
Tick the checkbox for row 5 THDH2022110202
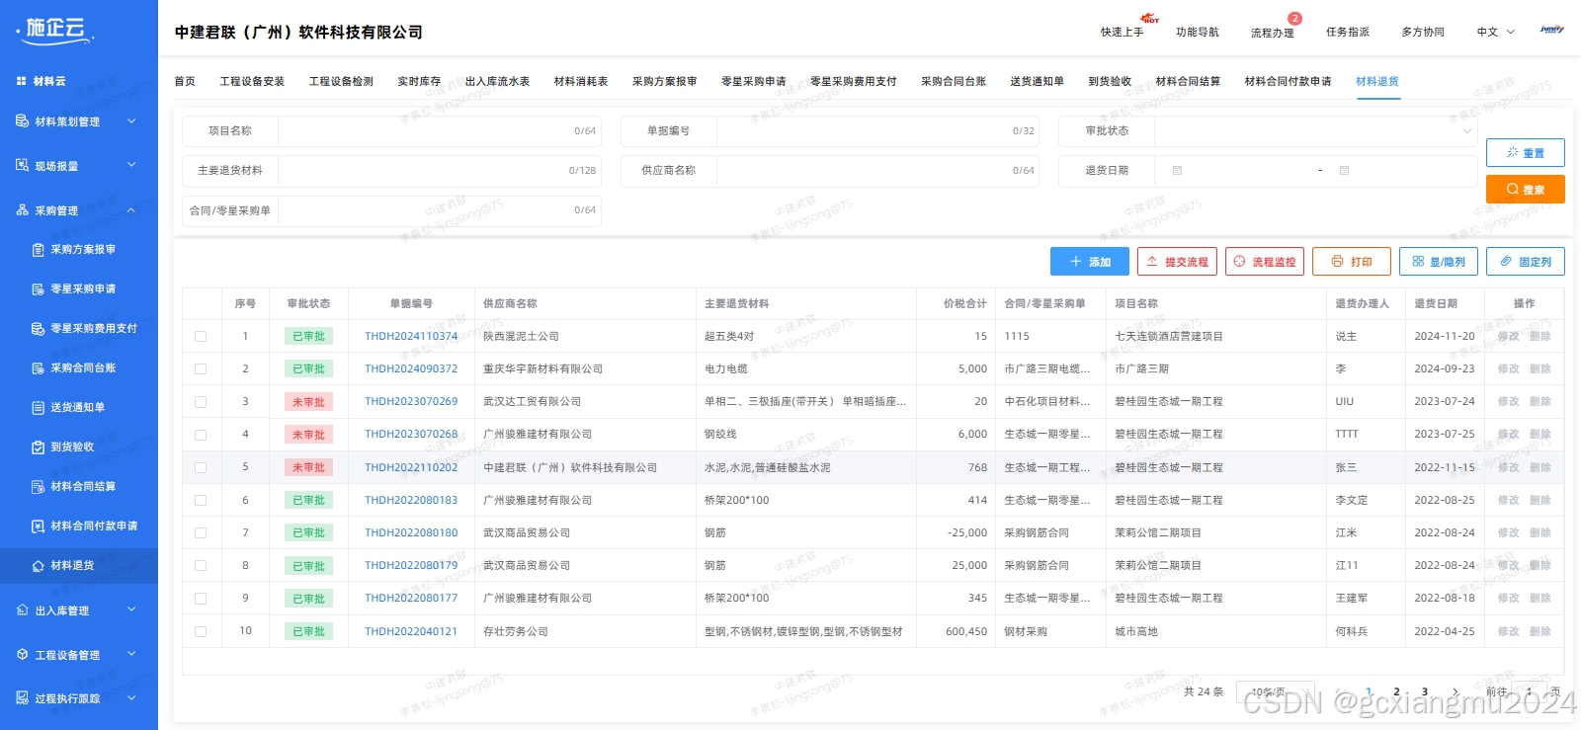[201, 467]
